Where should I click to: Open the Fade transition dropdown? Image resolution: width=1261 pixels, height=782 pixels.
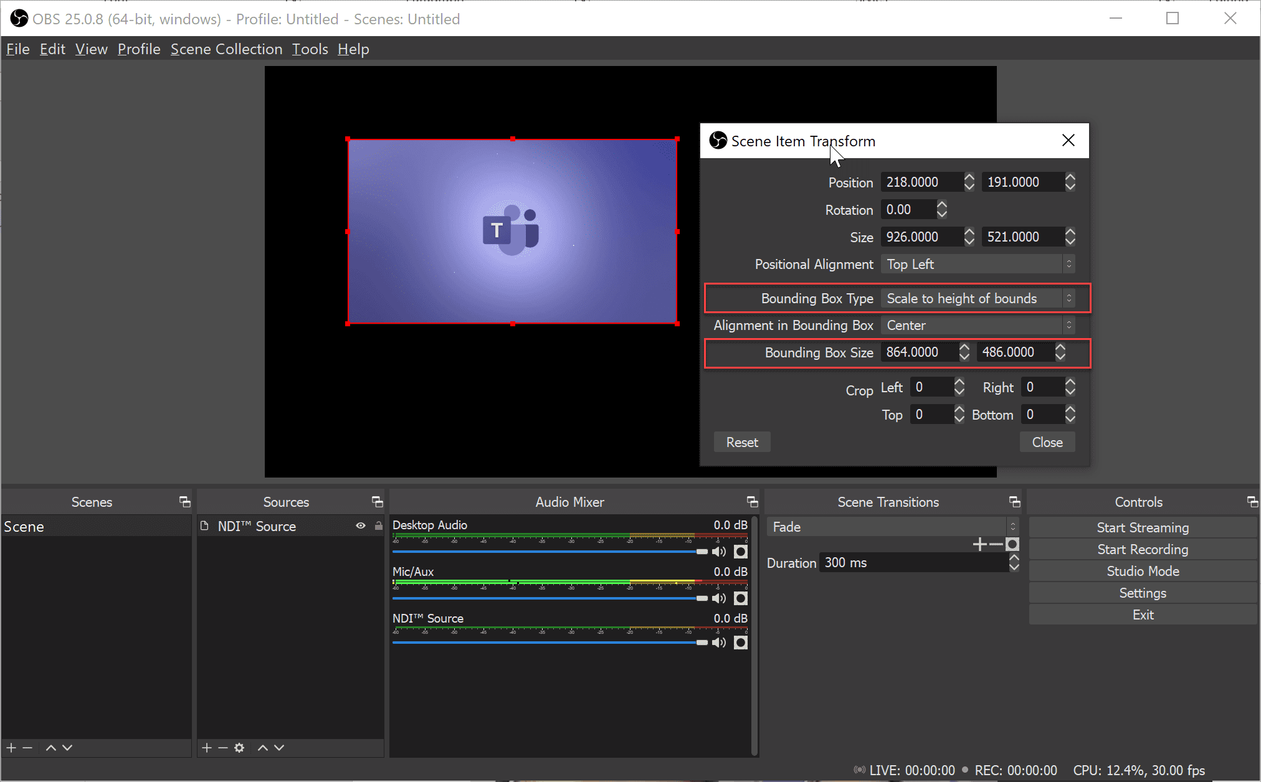click(893, 527)
